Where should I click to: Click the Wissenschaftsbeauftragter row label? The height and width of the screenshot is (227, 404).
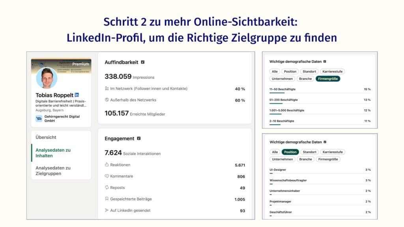point(288,180)
